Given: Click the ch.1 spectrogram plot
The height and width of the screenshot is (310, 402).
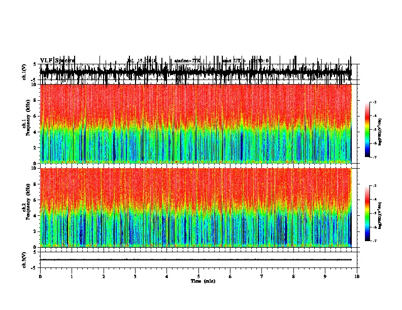Looking at the screenshot, I should pos(195,124).
